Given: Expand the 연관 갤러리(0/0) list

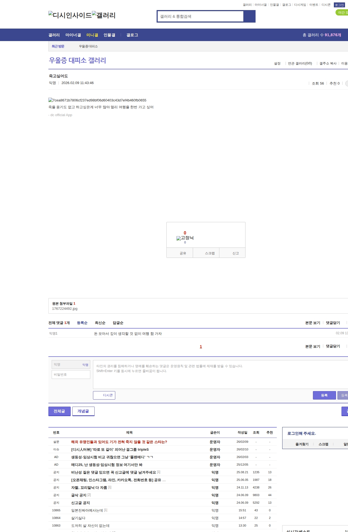Looking at the screenshot, I should pos(300,63).
